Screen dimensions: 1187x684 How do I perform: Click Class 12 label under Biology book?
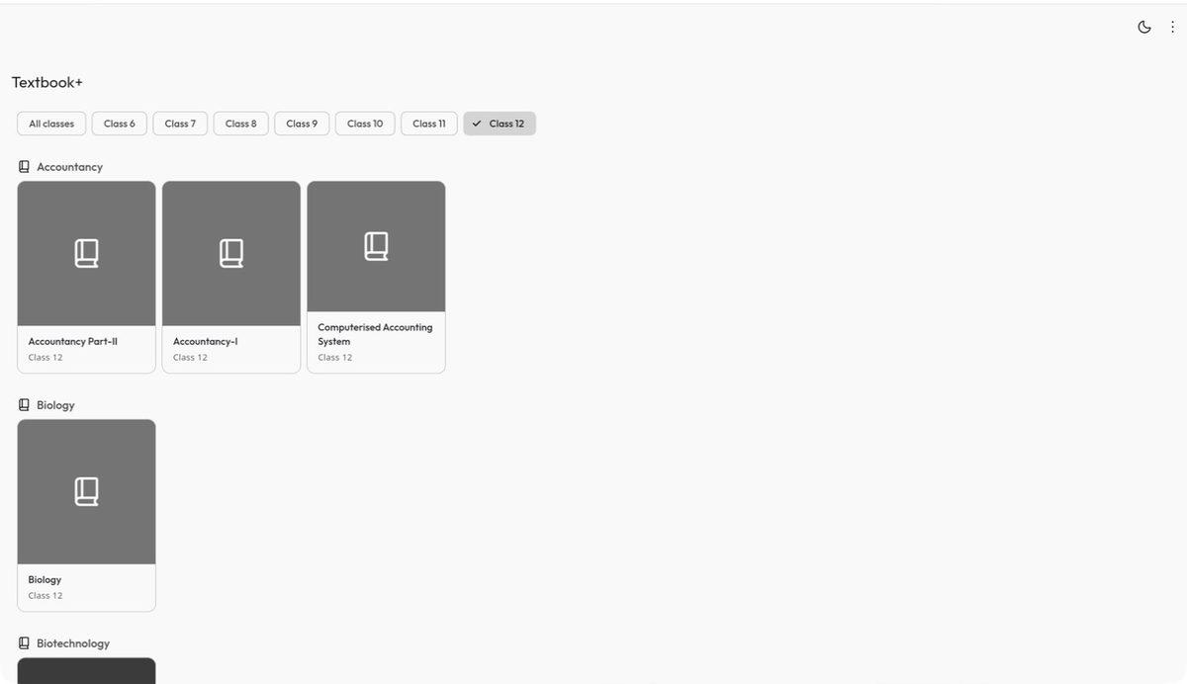46,596
